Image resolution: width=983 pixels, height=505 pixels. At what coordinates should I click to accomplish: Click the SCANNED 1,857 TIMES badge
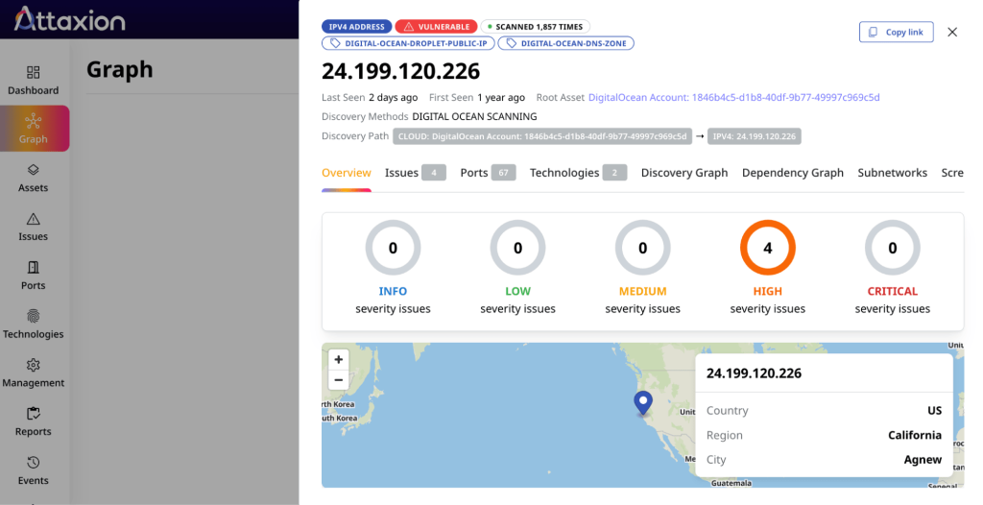[x=535, y=26]
